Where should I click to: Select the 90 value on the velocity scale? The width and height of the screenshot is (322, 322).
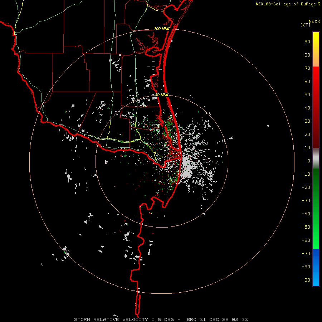click(307, 42)
